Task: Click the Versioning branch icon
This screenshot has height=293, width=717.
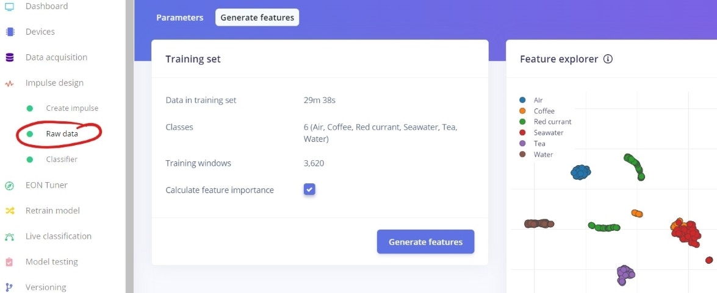Action: (10, 288)
